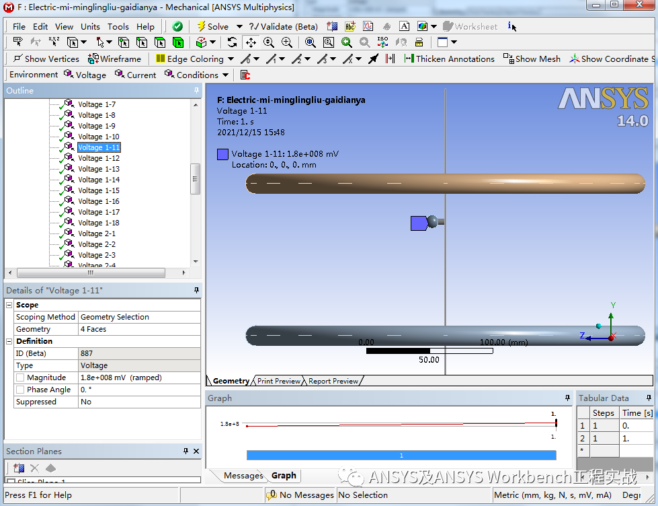658x506 pixels.
Task: Pin the Graph panel
Action: tap(568, 398)
